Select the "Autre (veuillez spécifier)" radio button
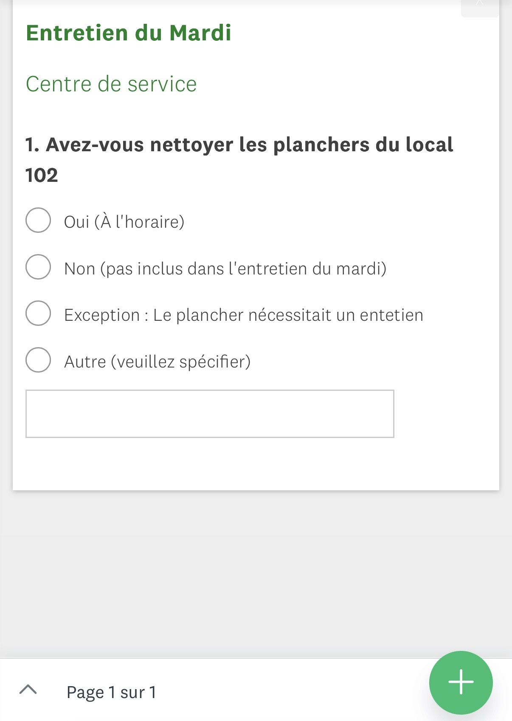512x721 pixels. (x=38, y=360)
